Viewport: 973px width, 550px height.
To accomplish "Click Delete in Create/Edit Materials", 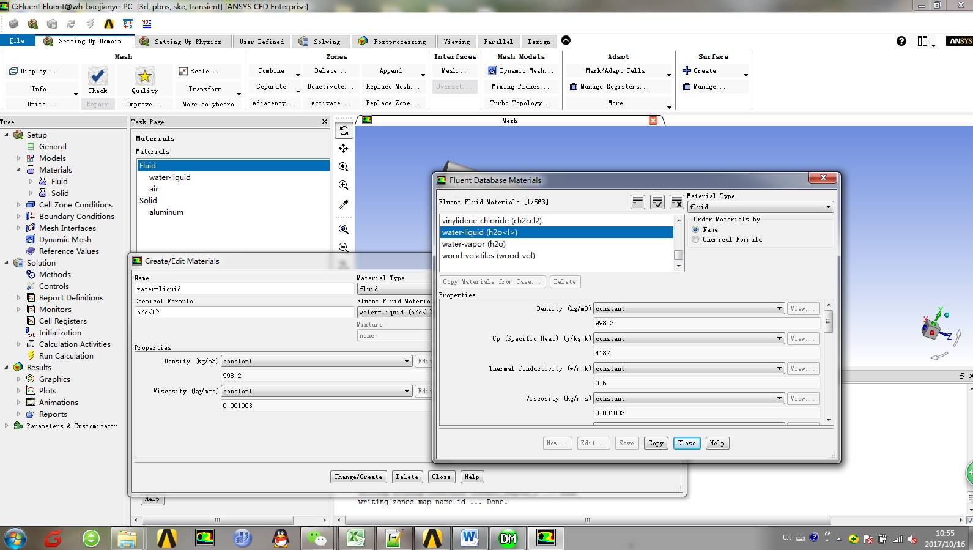I will tap(407, 477).
